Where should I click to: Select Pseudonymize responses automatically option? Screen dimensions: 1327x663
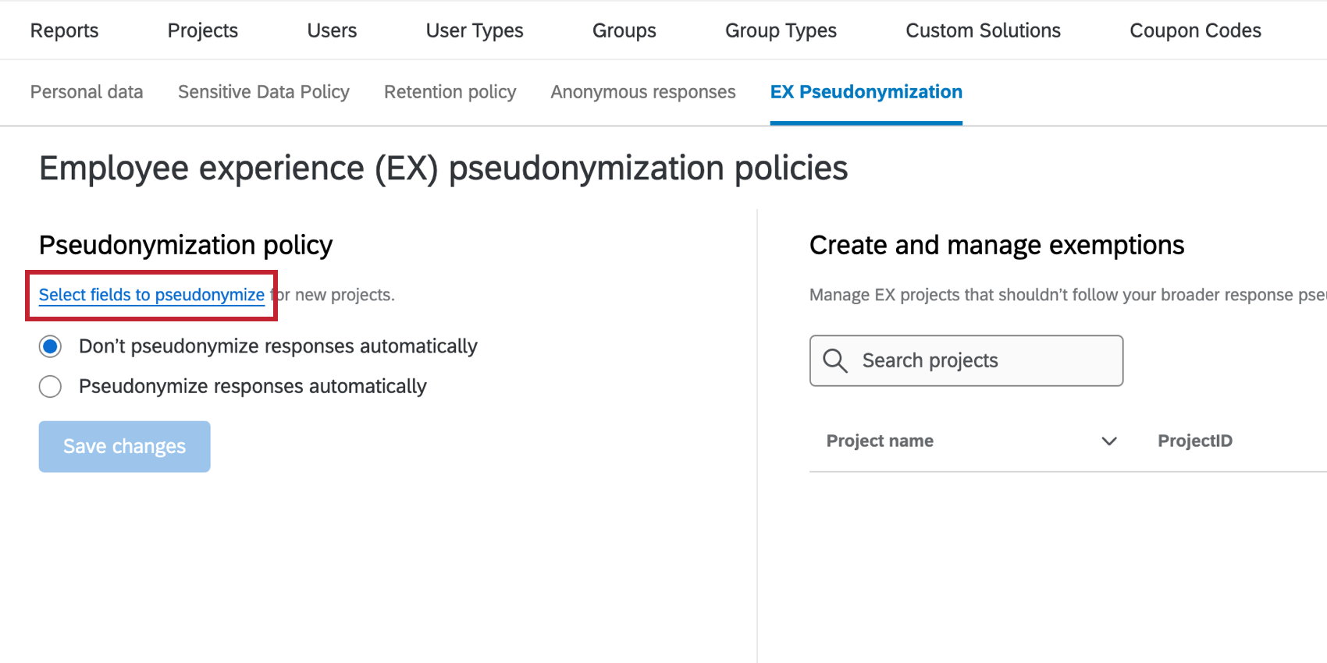pos(51,387)
